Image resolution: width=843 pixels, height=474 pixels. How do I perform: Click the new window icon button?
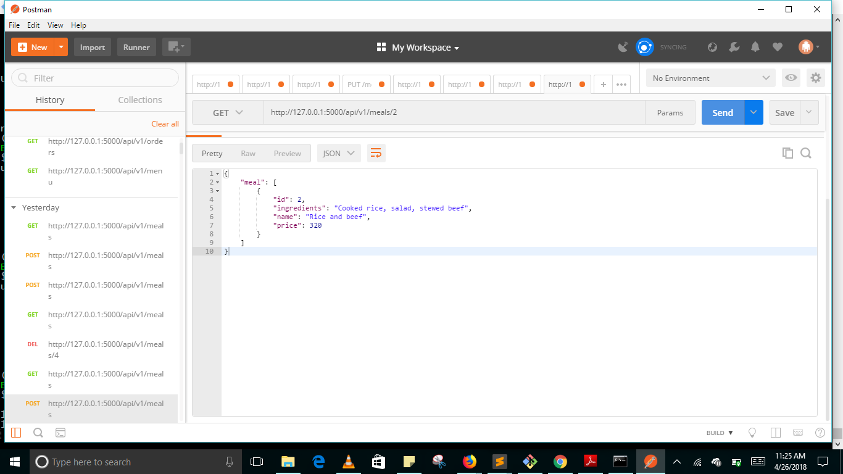[176, 47]
